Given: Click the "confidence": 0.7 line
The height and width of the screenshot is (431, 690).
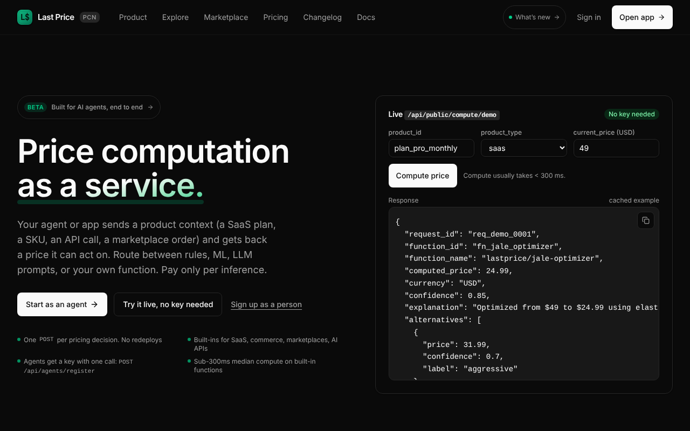Looking at the screenshot, I should pos(464,357).
